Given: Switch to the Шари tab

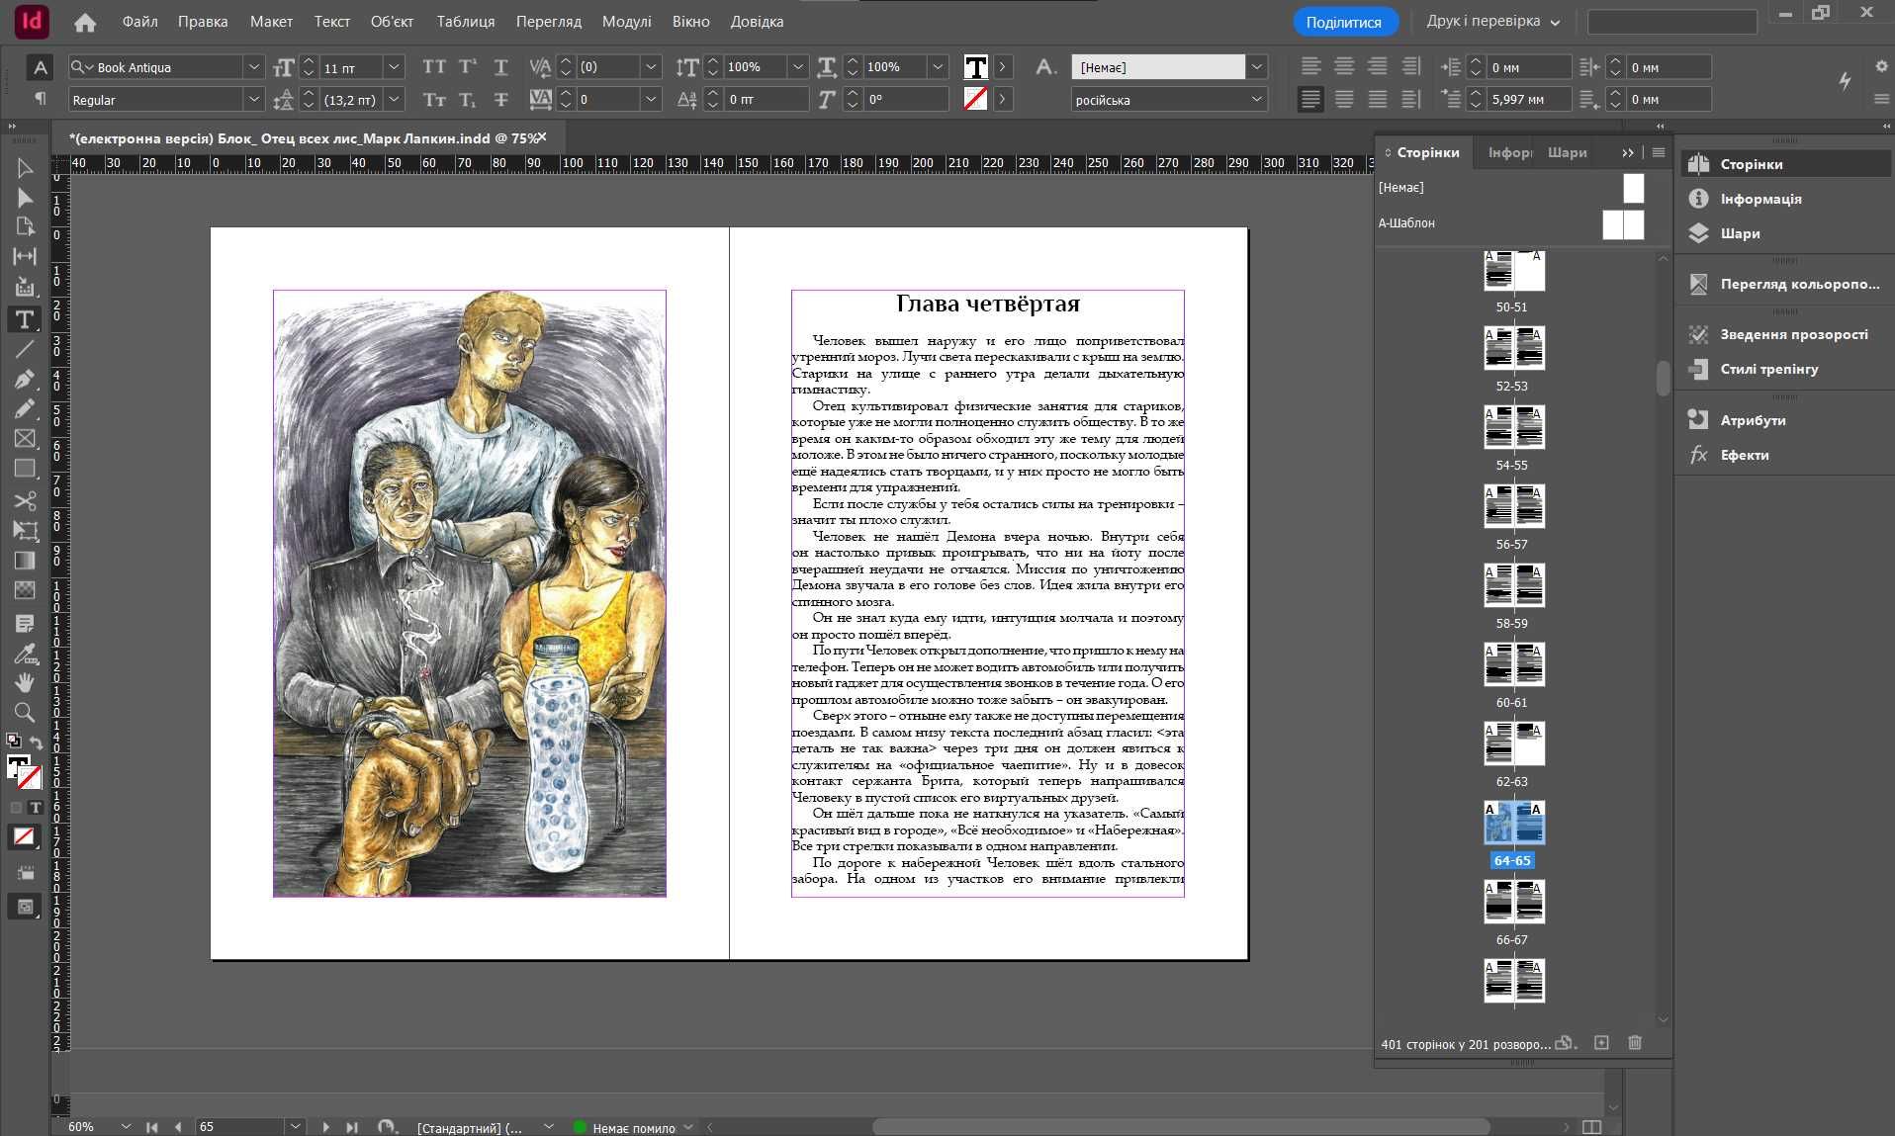Looking at the screenshot, I should 1567,152.
